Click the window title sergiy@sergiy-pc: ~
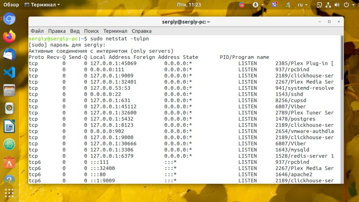The image size is (359, 202). [186, 22]
